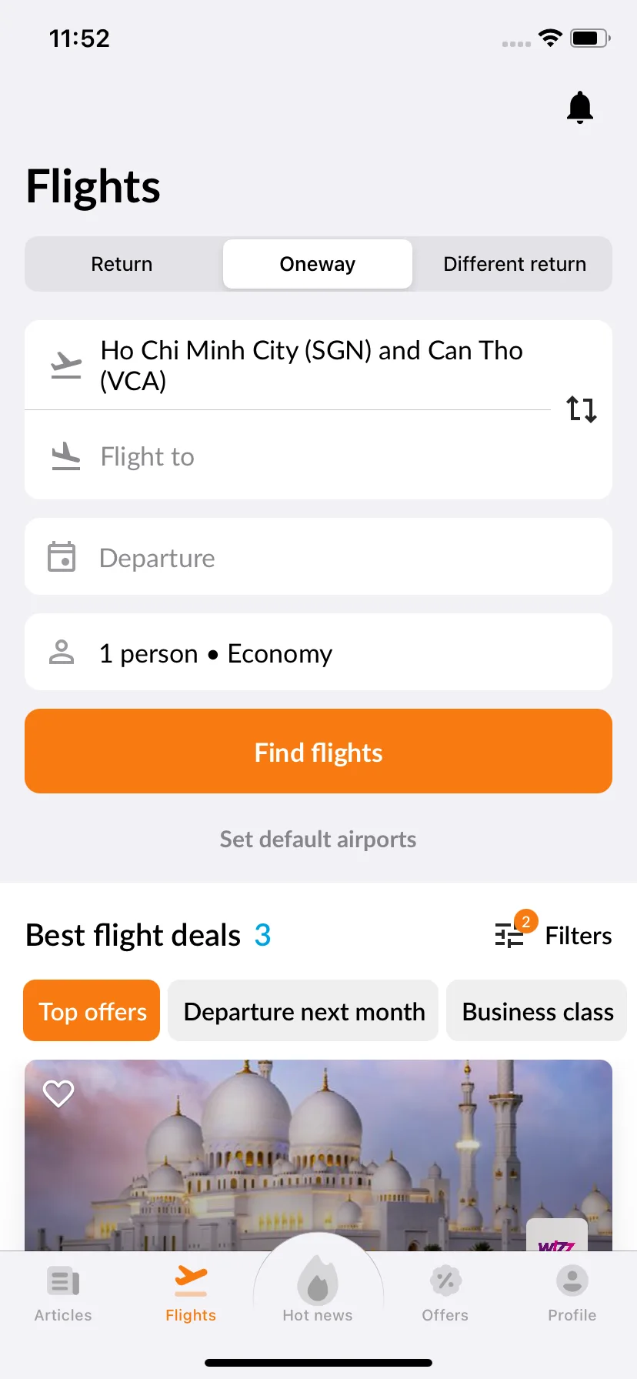
Task: Select the Departure next month chip
Action: pyautogui.click(x=303, y=1010)
